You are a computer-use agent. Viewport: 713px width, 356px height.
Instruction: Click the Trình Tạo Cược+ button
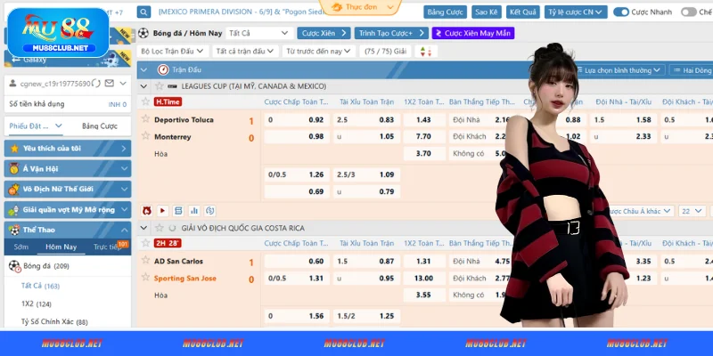pyautogui.click(x=391, y=33)
